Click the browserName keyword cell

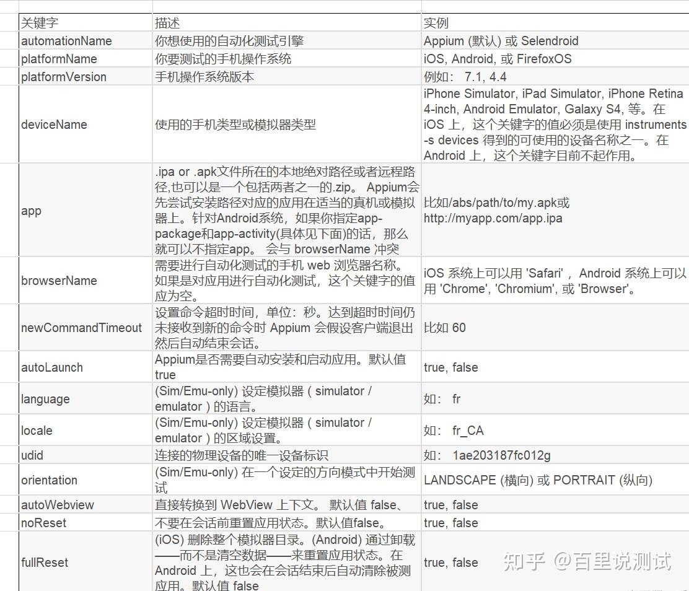tap(86, 281)
